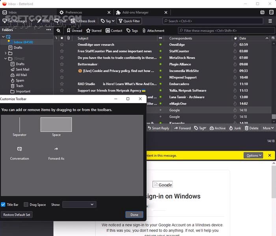Select the Forward As toolbar item
This screenshot has height=236, width=276.
56,149
